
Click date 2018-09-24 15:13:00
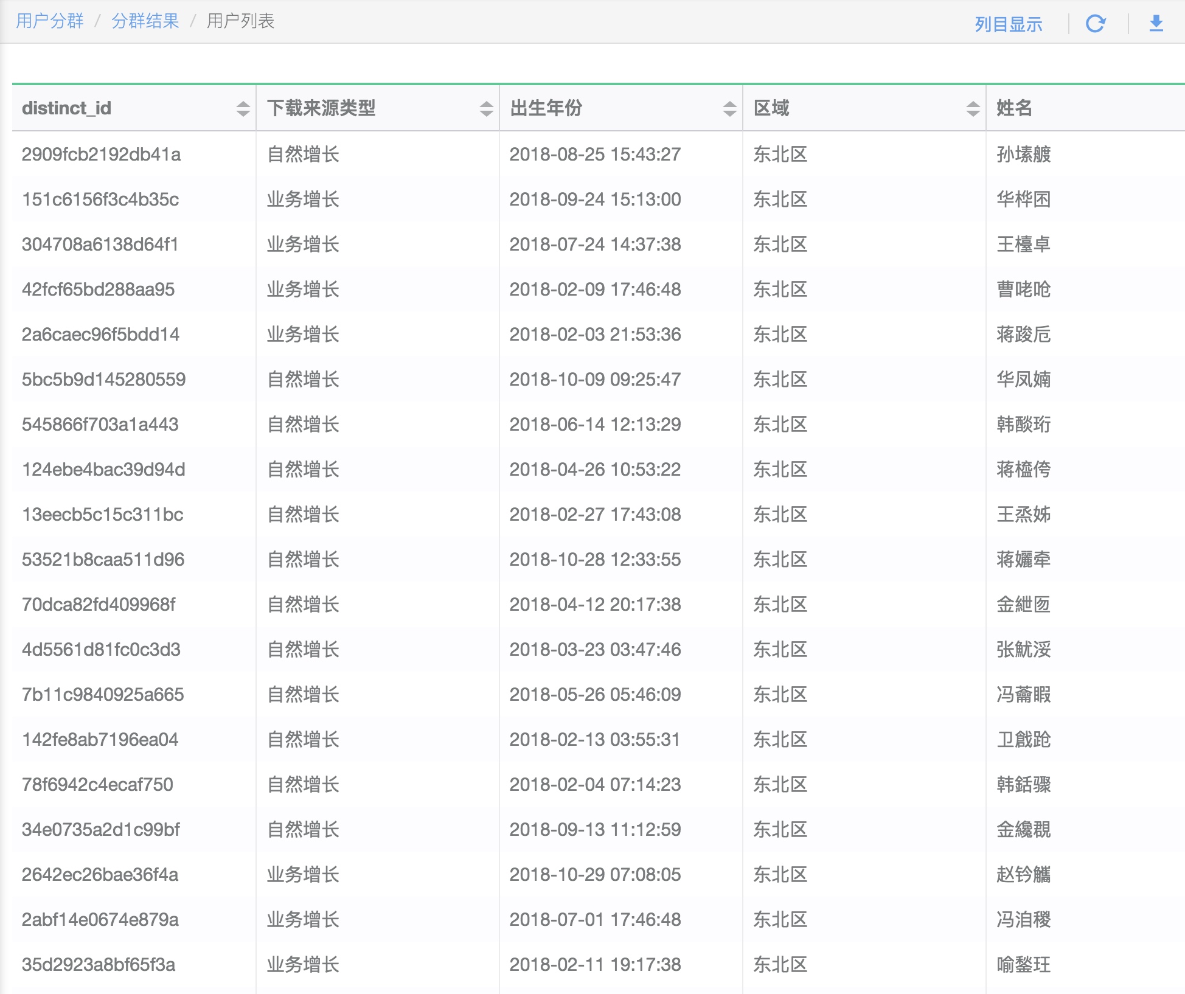click(595, 200)
